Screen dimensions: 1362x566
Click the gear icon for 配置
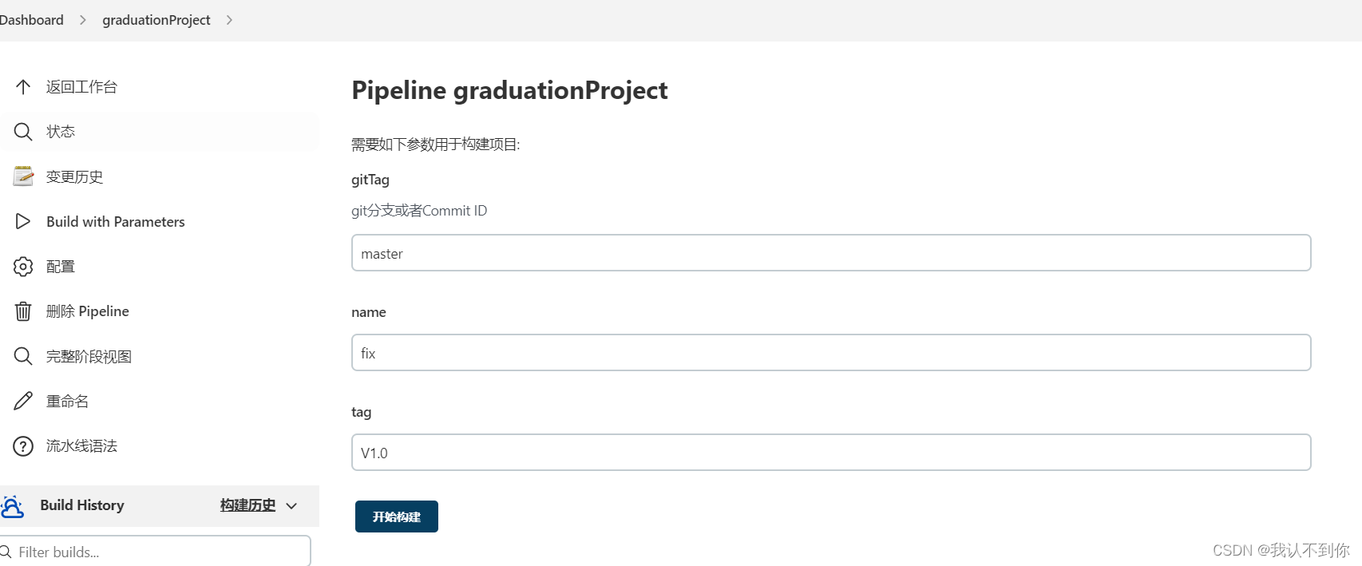[x=23, y=267]
